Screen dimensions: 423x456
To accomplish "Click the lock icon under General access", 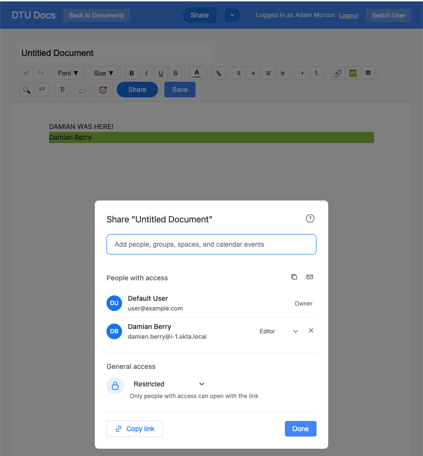I will click(115, 386).
